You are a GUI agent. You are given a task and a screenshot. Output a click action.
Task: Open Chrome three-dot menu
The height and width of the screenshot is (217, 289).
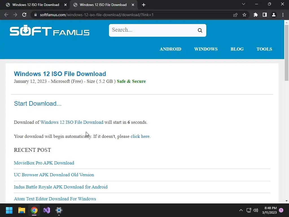point(283,15)
